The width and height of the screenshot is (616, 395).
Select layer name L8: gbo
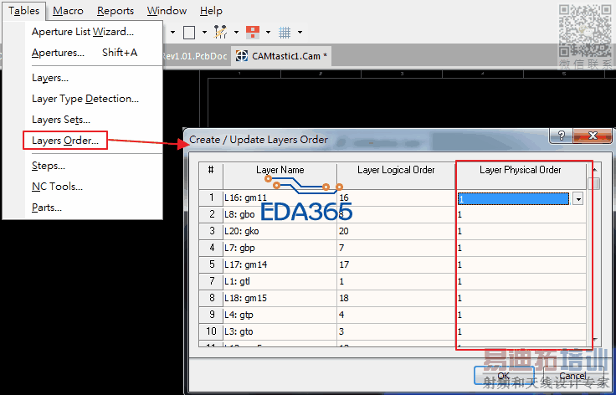[239, 214]
